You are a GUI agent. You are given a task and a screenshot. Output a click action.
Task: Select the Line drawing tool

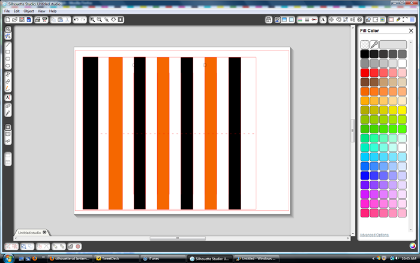click(x=8, y=45)
